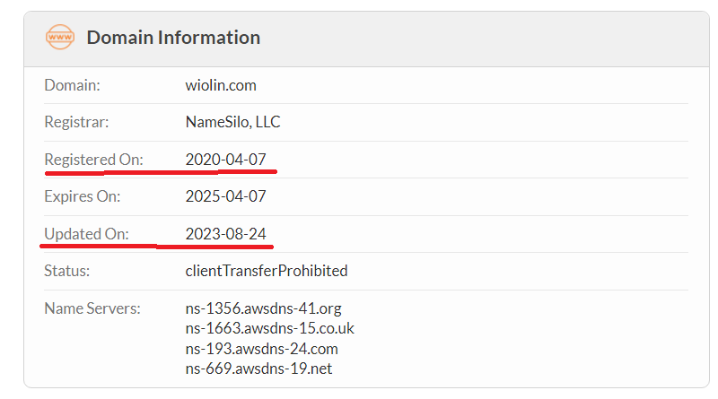Click name server ns-1356.awsdns-41.org
The image size is (718, 399).
click(263, 308)
